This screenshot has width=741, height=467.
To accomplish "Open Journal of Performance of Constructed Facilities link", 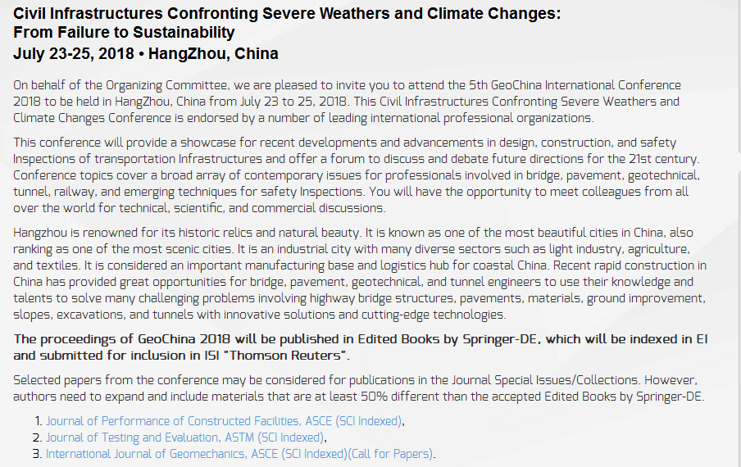I will [224, 421].
